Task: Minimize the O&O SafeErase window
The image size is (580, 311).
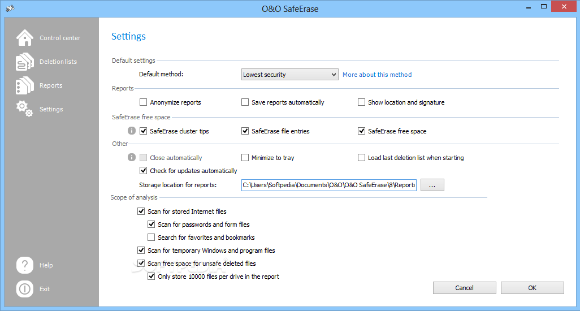Action: (x=529, y=7)
